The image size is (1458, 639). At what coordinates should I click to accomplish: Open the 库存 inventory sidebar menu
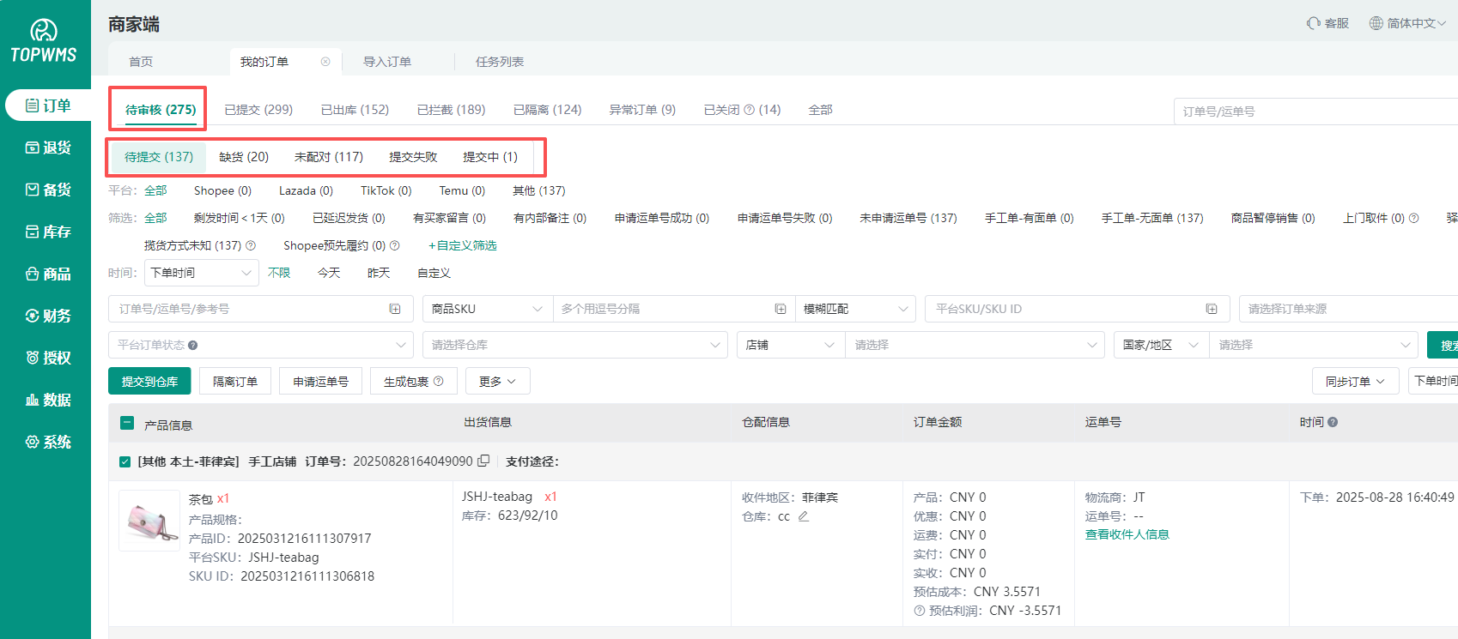click(48, 232)
